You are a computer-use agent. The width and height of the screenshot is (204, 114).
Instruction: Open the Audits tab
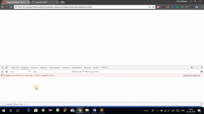pyautogui.click(x=96, y=67)
